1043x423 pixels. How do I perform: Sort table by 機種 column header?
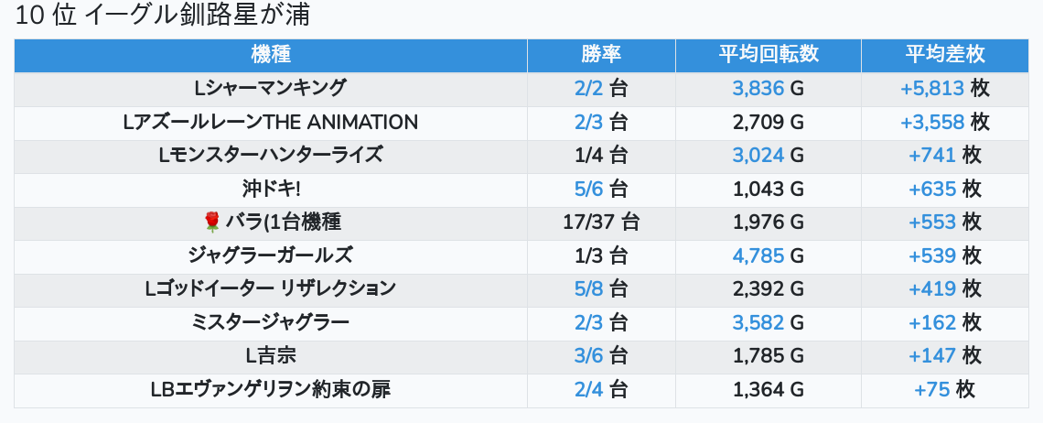(270, 55)
